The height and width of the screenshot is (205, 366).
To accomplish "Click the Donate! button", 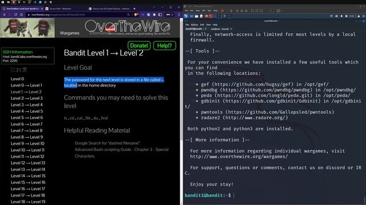I will 139,46.
